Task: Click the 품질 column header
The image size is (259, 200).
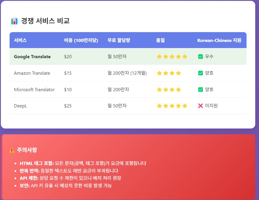Action: pyautogui.click(x=160, y=40)
